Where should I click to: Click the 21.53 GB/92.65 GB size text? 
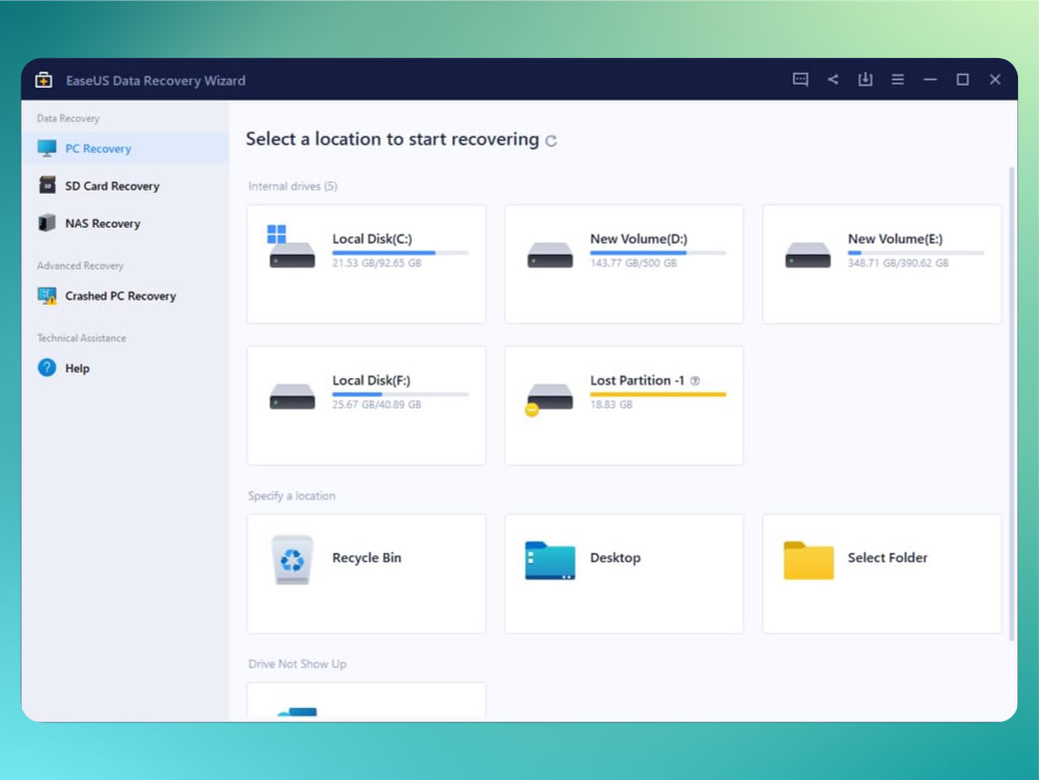[376, 264]
